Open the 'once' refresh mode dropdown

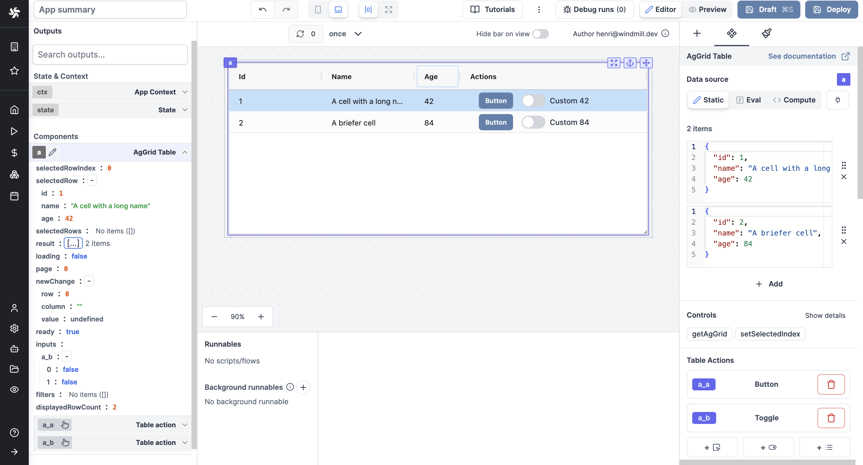click(x=346, y=34)
